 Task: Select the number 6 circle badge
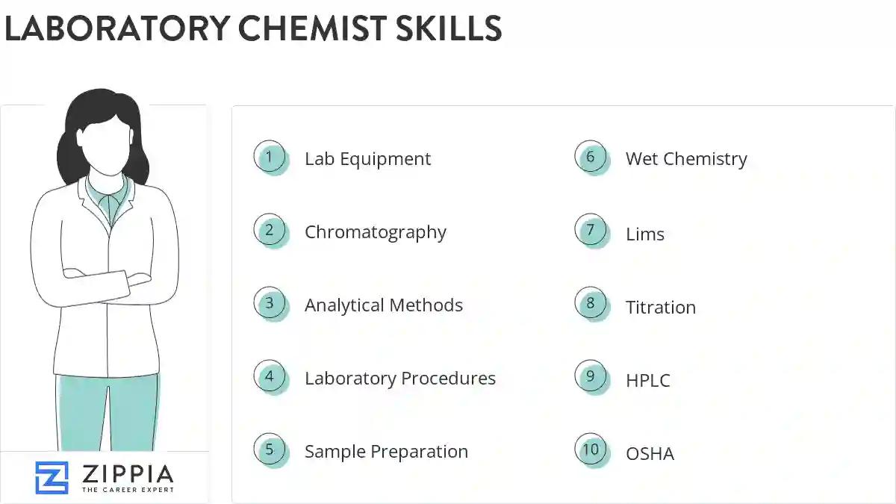(591, 157)
